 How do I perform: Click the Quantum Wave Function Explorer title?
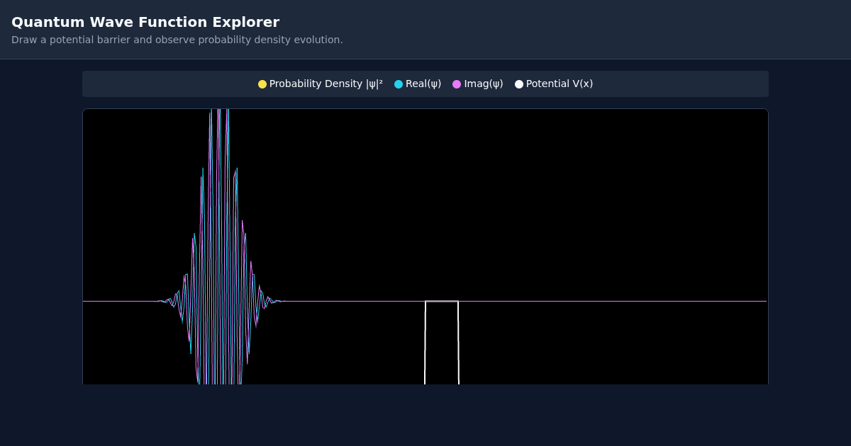pos(145,22)
